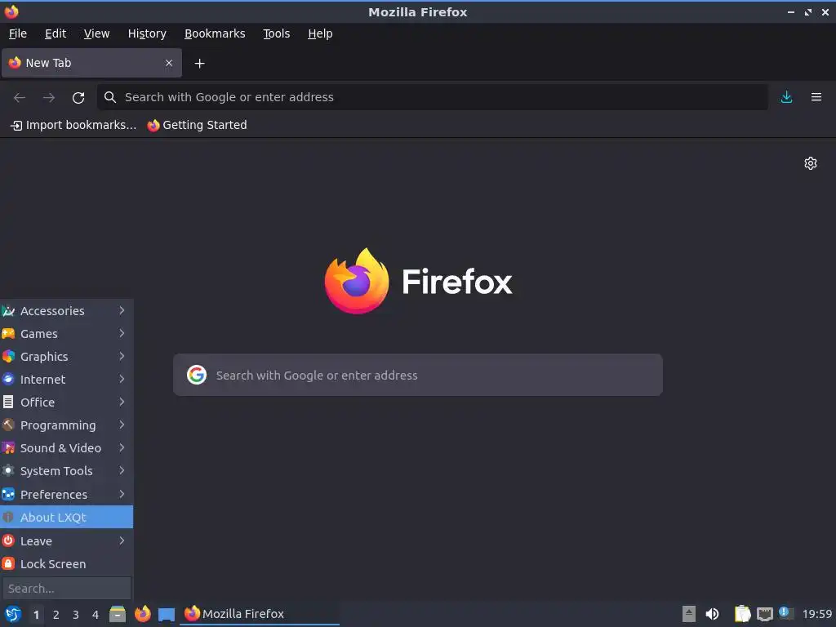Focus the start menu Search field
836x627 pixels.
pos(67,588)
